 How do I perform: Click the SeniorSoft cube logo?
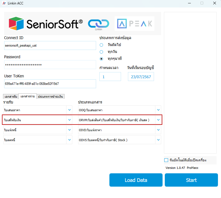point(16,24)
